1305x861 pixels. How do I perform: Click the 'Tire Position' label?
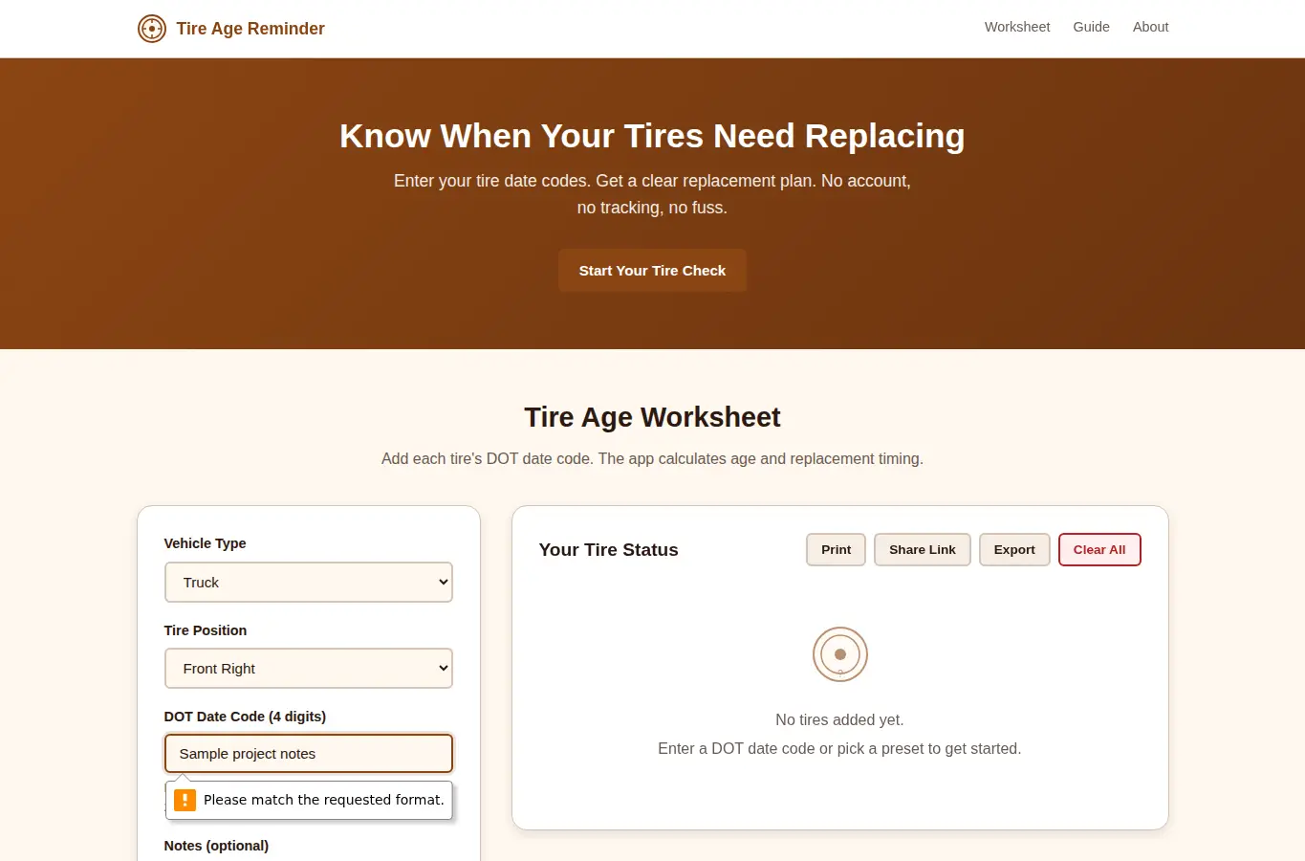click(x=206, y=630)
